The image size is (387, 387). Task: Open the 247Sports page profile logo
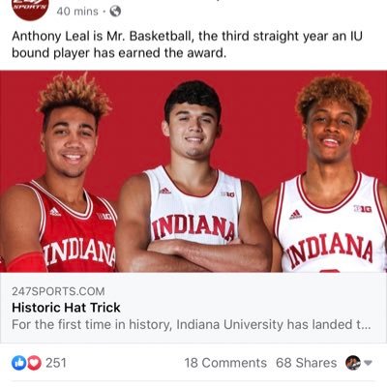click(30, 8)
